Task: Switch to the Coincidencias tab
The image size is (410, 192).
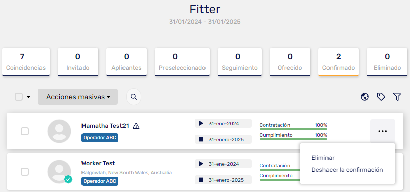Action: click(x=26, y=62)
